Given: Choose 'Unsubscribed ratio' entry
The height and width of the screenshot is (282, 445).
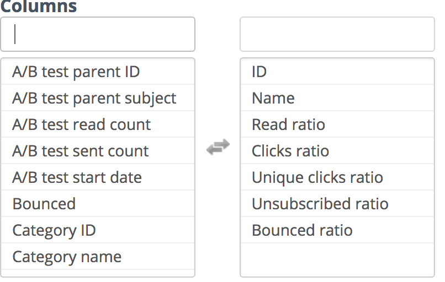Looking at the screenshot, I should pos(337,204).
